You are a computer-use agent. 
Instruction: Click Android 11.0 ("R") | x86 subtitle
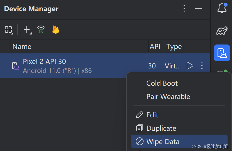(x=57, y=71)
